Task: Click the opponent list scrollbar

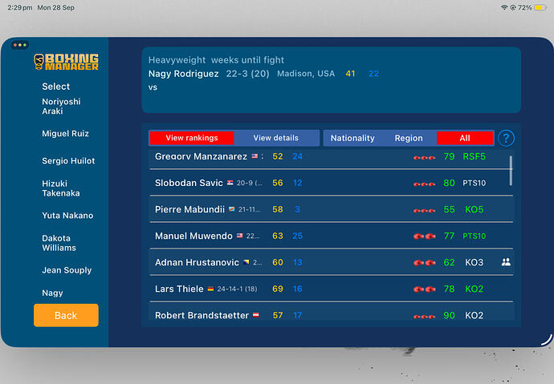Action: click(x=511, y=171)
